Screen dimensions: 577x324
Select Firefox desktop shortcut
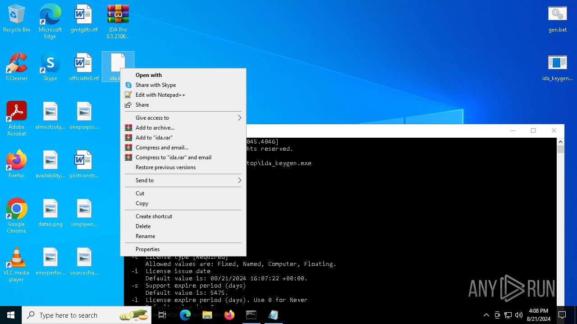point(17,165)
